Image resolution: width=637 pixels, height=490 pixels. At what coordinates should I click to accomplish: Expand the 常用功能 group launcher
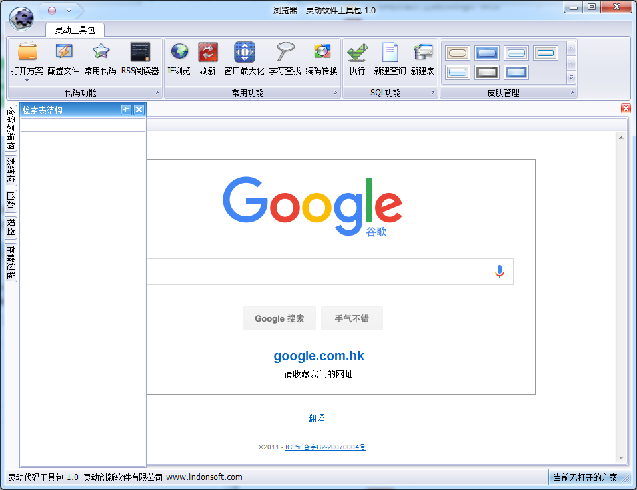[336, 93]
